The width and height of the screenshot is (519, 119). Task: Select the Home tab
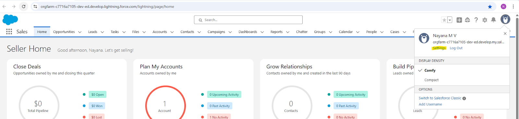pos(42,32)
